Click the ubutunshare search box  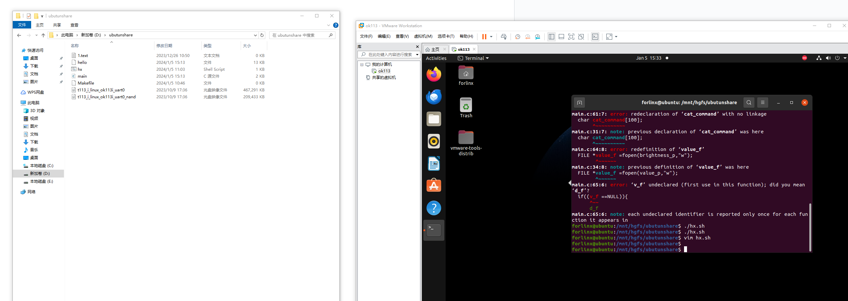coord(302,35)
